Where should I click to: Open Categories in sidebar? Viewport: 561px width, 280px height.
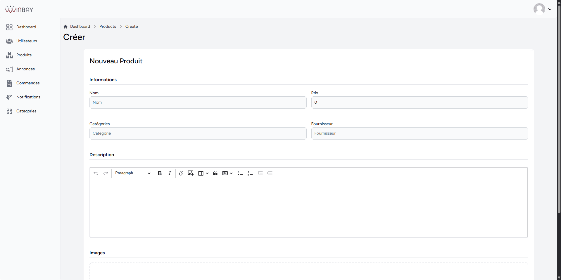26,111
